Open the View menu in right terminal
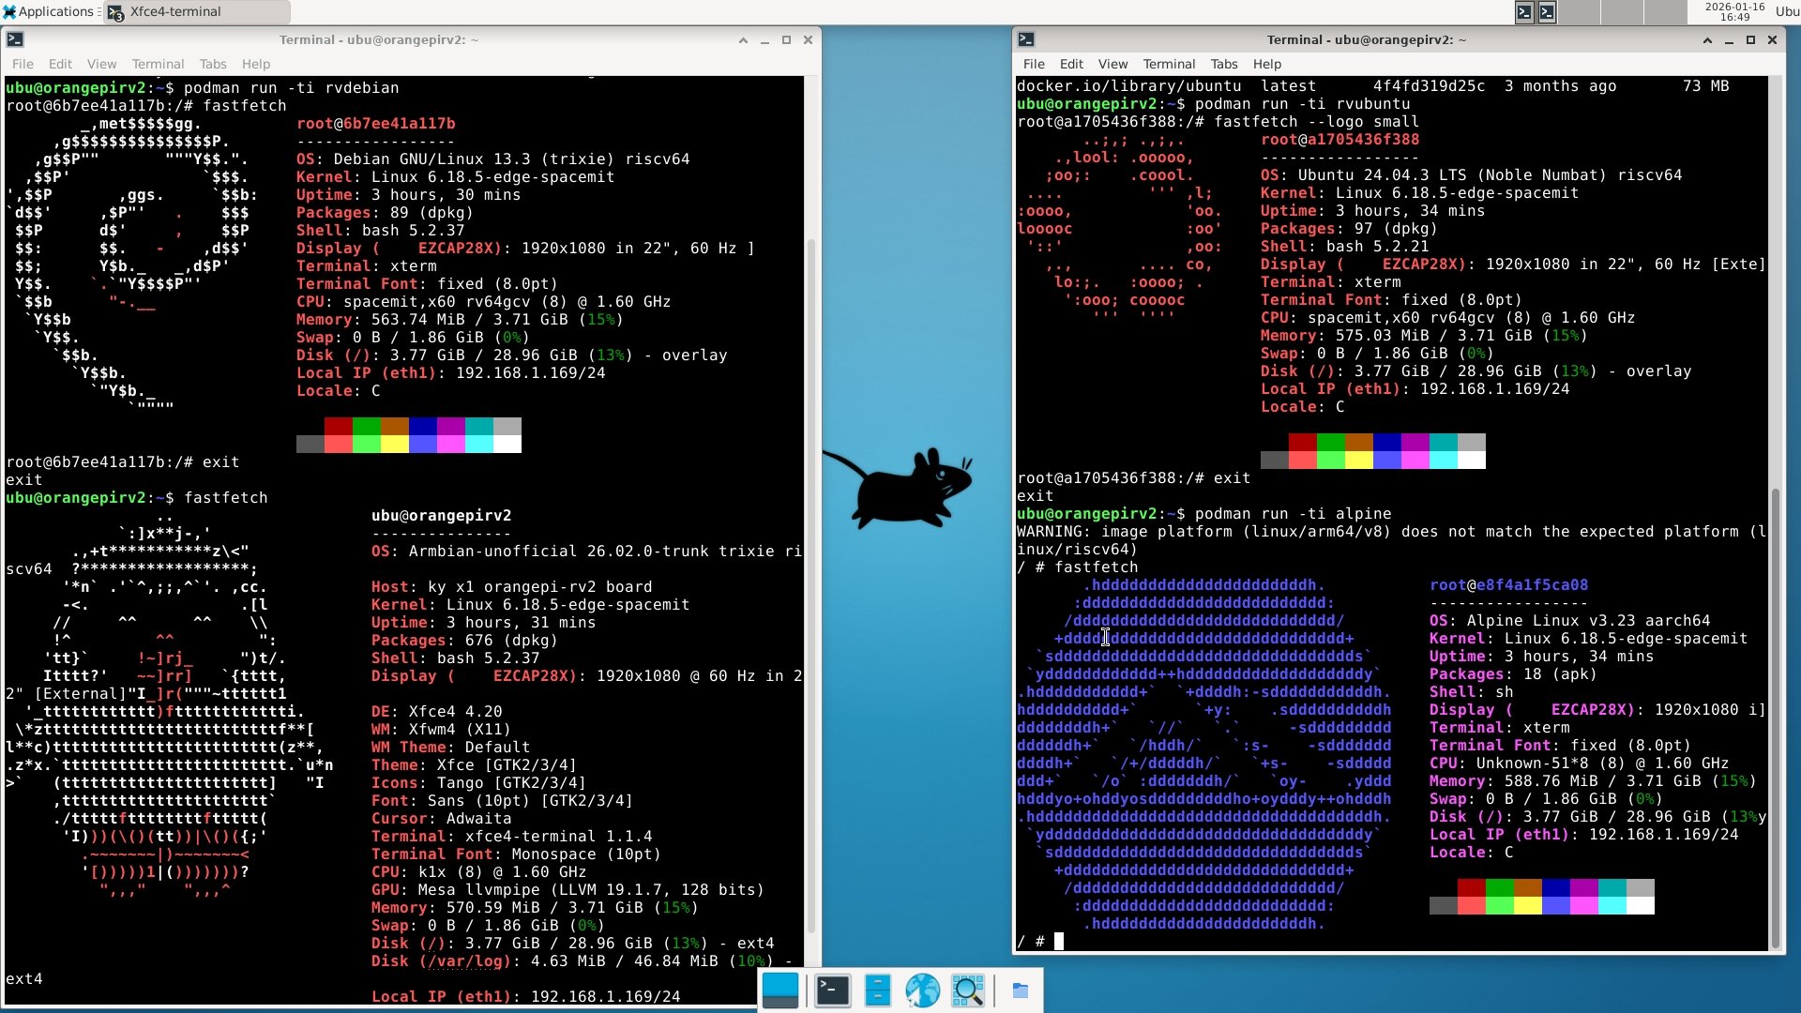 coord(1112,64)
